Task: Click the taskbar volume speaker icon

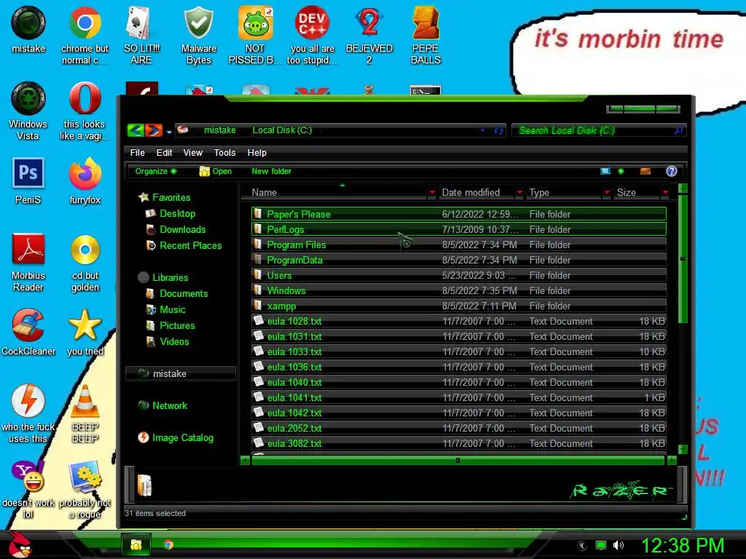Action: 619,545
